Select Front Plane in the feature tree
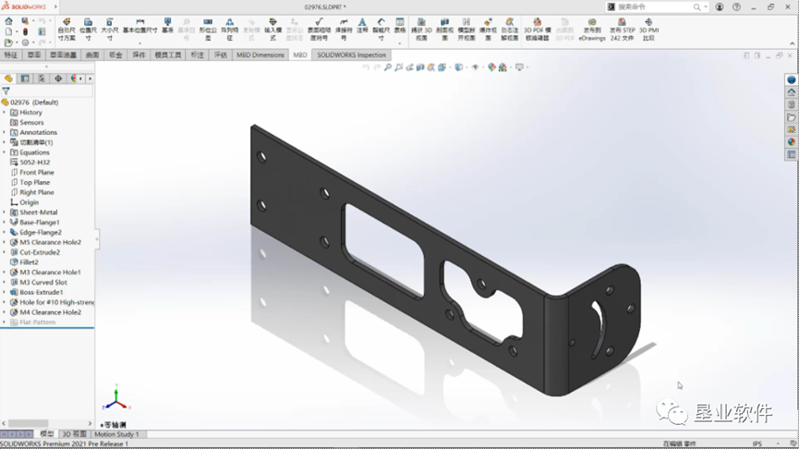The image size is (799, 449). [37, 173]
